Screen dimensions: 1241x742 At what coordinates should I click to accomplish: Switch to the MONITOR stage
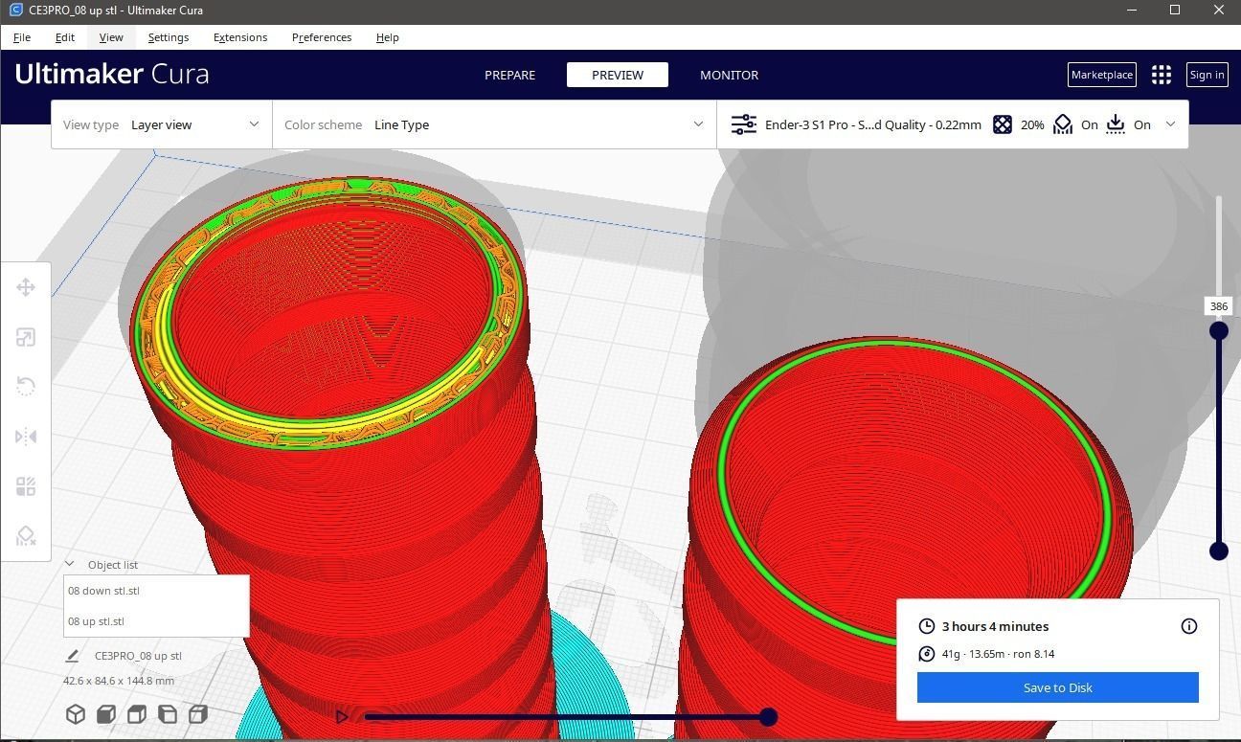coord(729,75)
